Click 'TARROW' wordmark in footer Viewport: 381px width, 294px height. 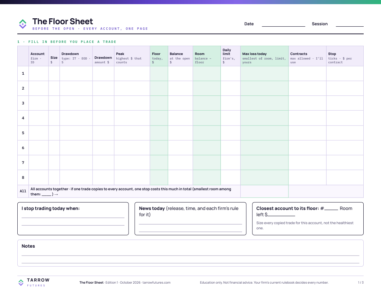[38, 280]
